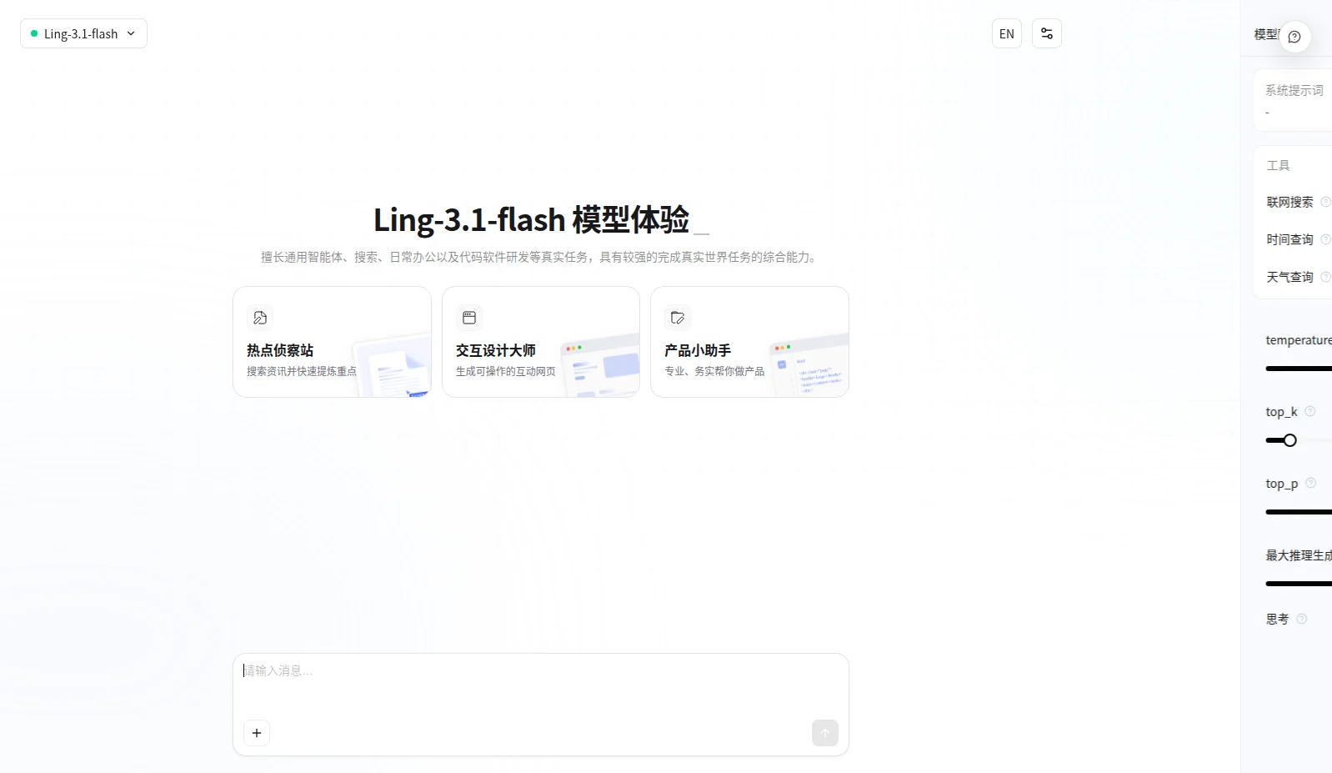
Task: Click the 最大推理生成 slider track
Action: [x=1299, y=584]
